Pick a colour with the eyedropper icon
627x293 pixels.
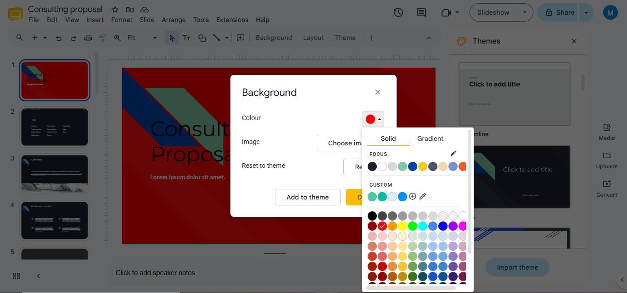[423, 196]
